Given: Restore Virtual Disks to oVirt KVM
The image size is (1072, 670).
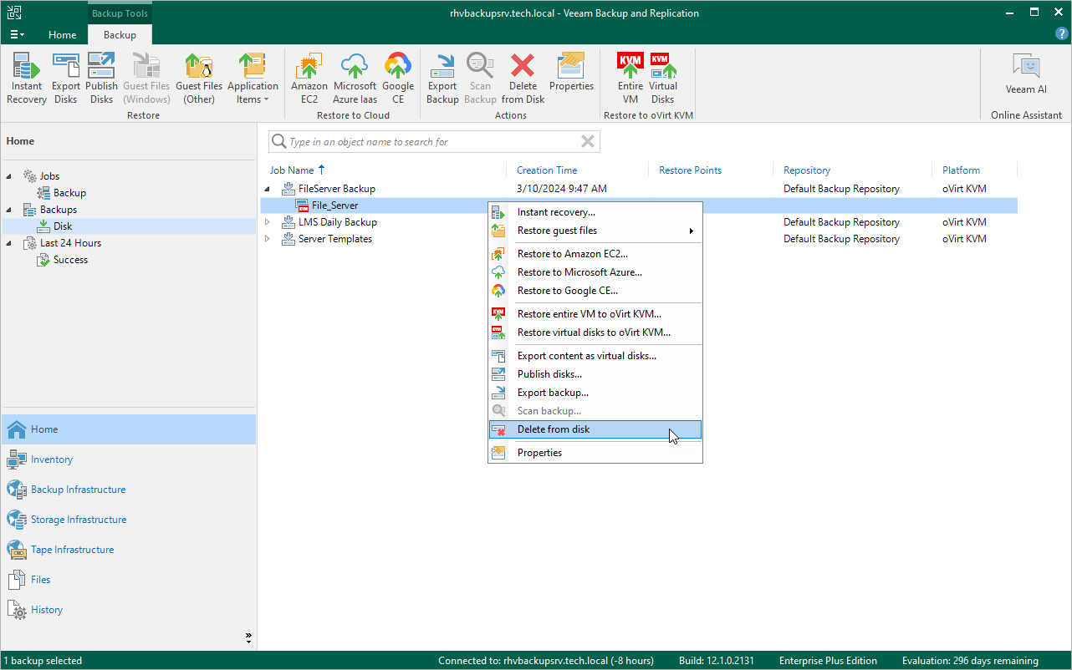Looking at the screenshot, I should [x=663, y=79].
